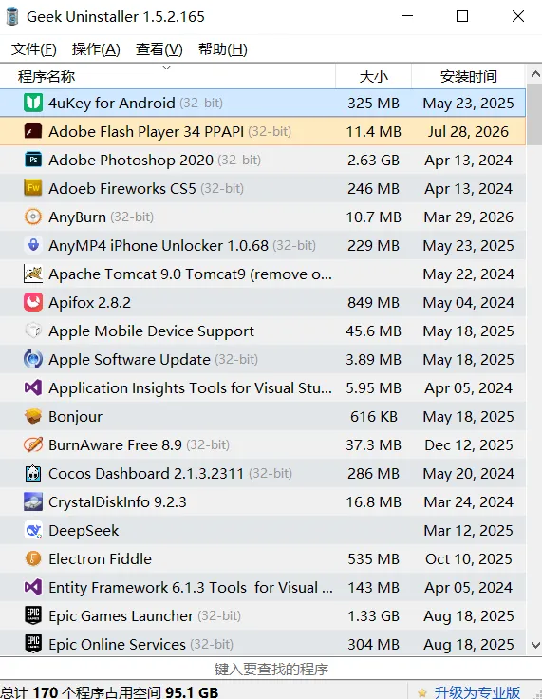Click the Electron Fiddle icon

(x=33, y=558)
